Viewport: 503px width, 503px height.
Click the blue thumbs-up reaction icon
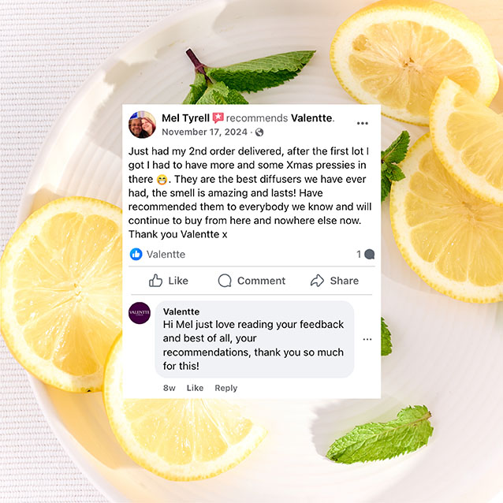pos(136,255)
